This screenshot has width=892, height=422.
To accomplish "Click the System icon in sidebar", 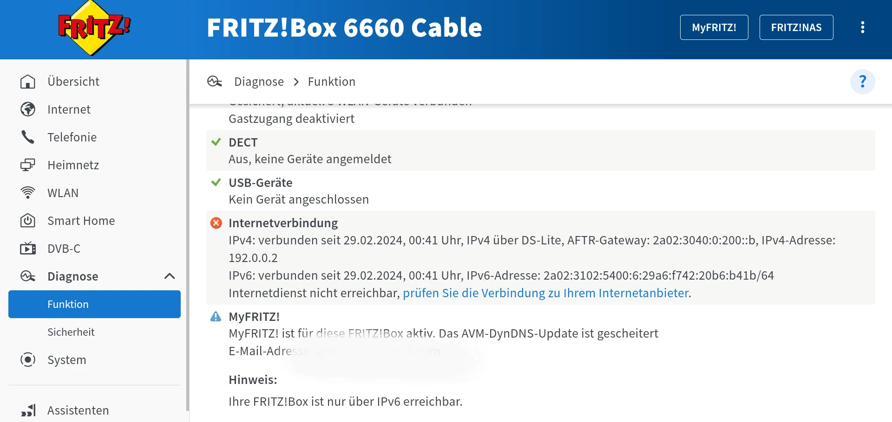I will click(28, 360).
